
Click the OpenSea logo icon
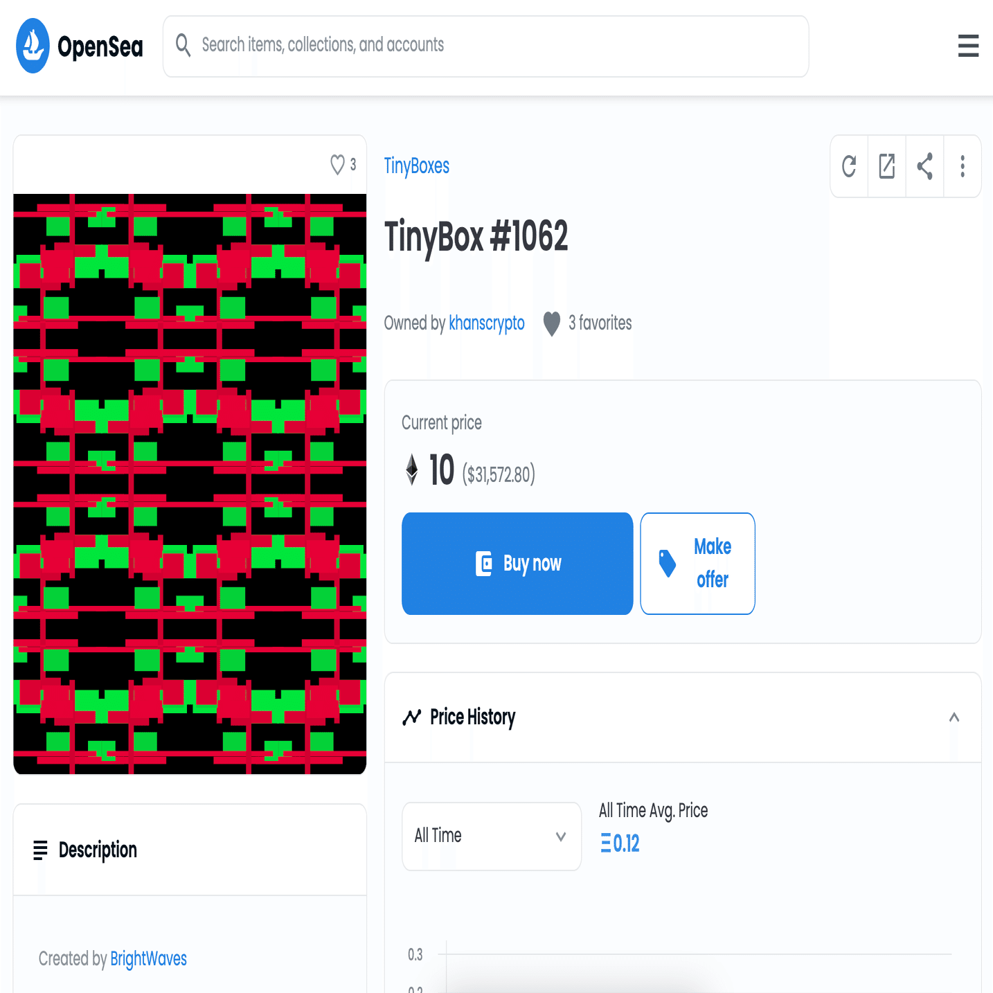coord(33,46)
